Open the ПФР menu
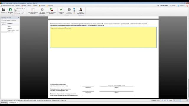The width and height of the screenshot is (189, 106). [x=24, y=6]
